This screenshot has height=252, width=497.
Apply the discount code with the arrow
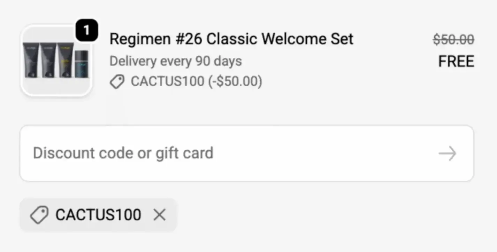[x=448, y=153]
